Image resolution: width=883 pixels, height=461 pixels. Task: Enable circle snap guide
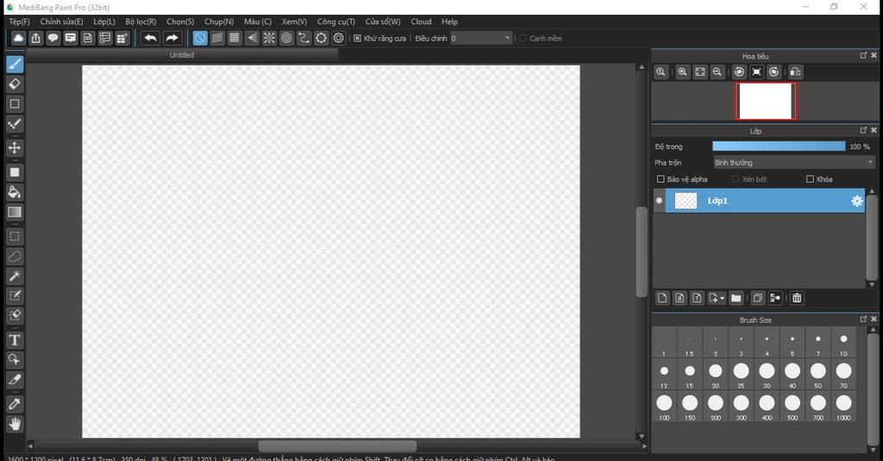pyautogui.click(x=286, y=38)
